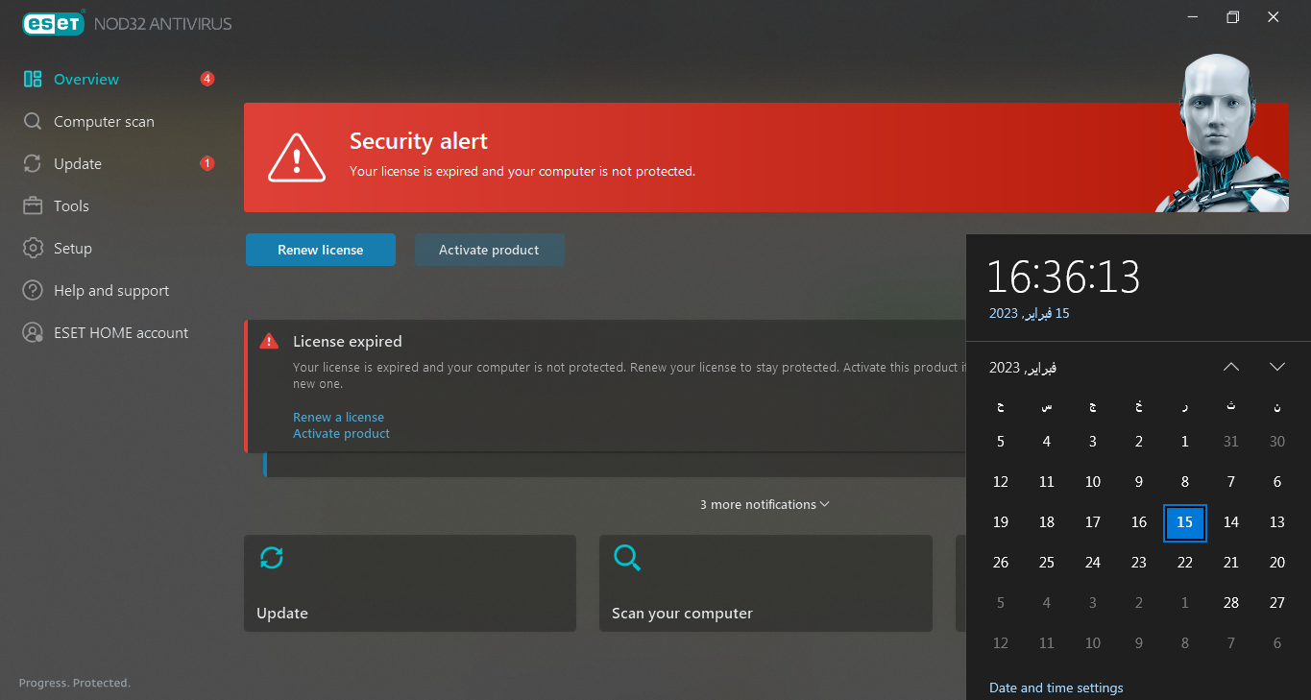The image size is (1311, 700).
Task: Open the Update tile
Action: (410, 583)
